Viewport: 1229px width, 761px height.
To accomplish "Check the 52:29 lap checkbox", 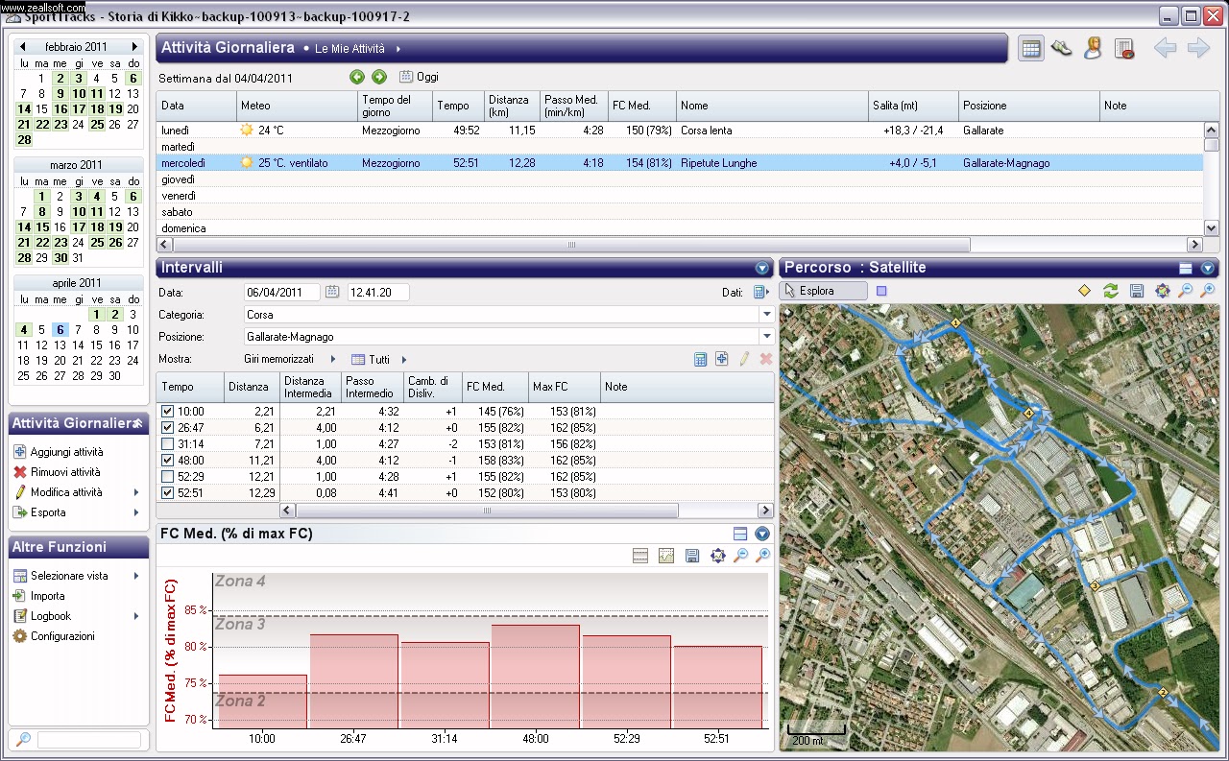I will point(168,476).
